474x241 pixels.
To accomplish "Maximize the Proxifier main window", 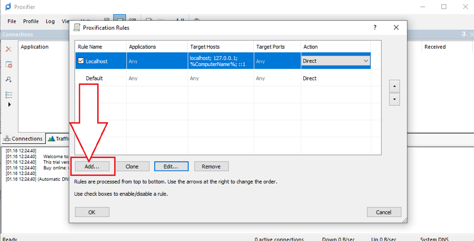I will coord(444,6).
